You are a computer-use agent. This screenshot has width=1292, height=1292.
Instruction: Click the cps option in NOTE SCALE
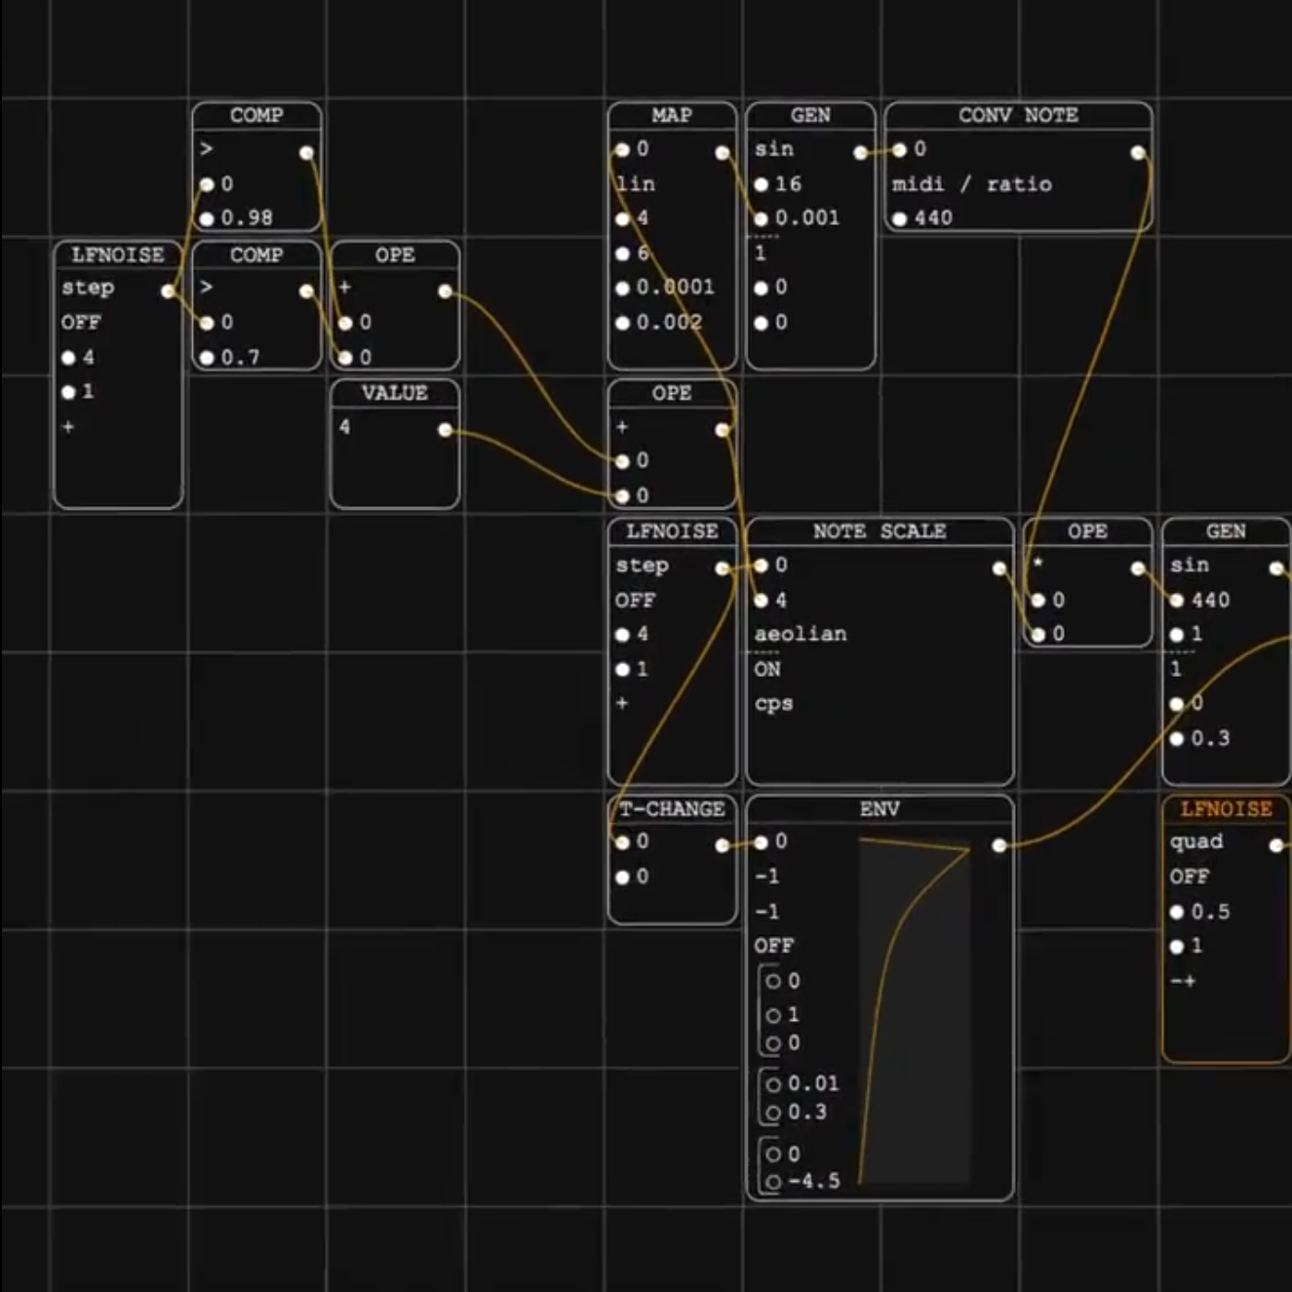pos(773,703)
